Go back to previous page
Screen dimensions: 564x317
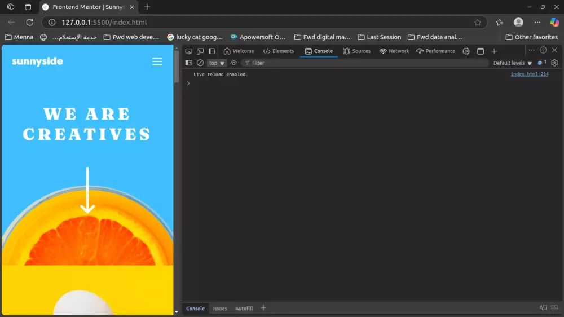click(x=11, y=23)
